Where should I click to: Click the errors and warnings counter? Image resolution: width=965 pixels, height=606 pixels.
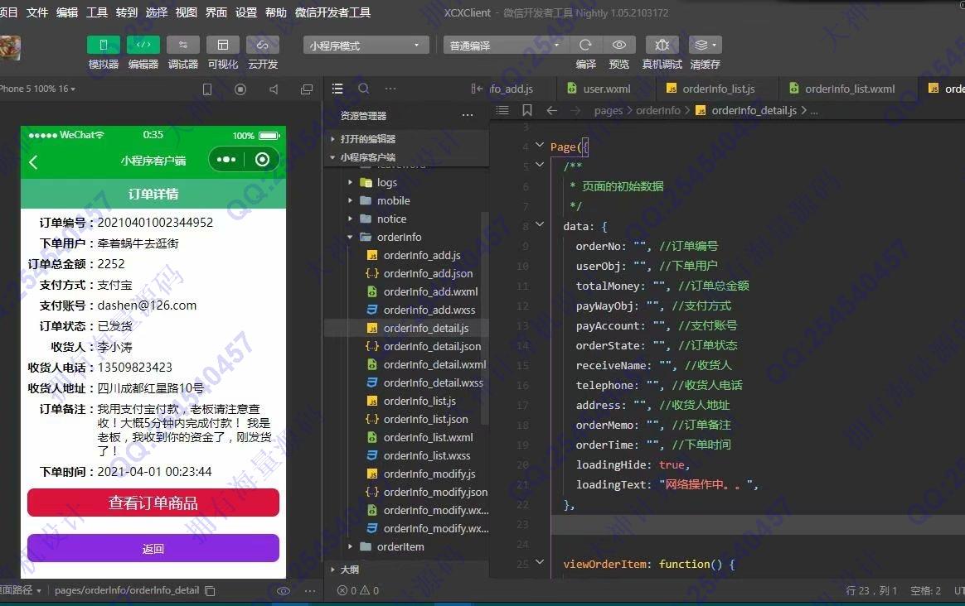click(x=358, y=590)
